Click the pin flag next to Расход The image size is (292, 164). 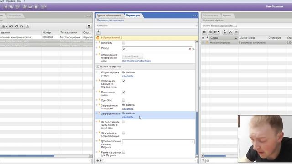[x=99, y=48]
